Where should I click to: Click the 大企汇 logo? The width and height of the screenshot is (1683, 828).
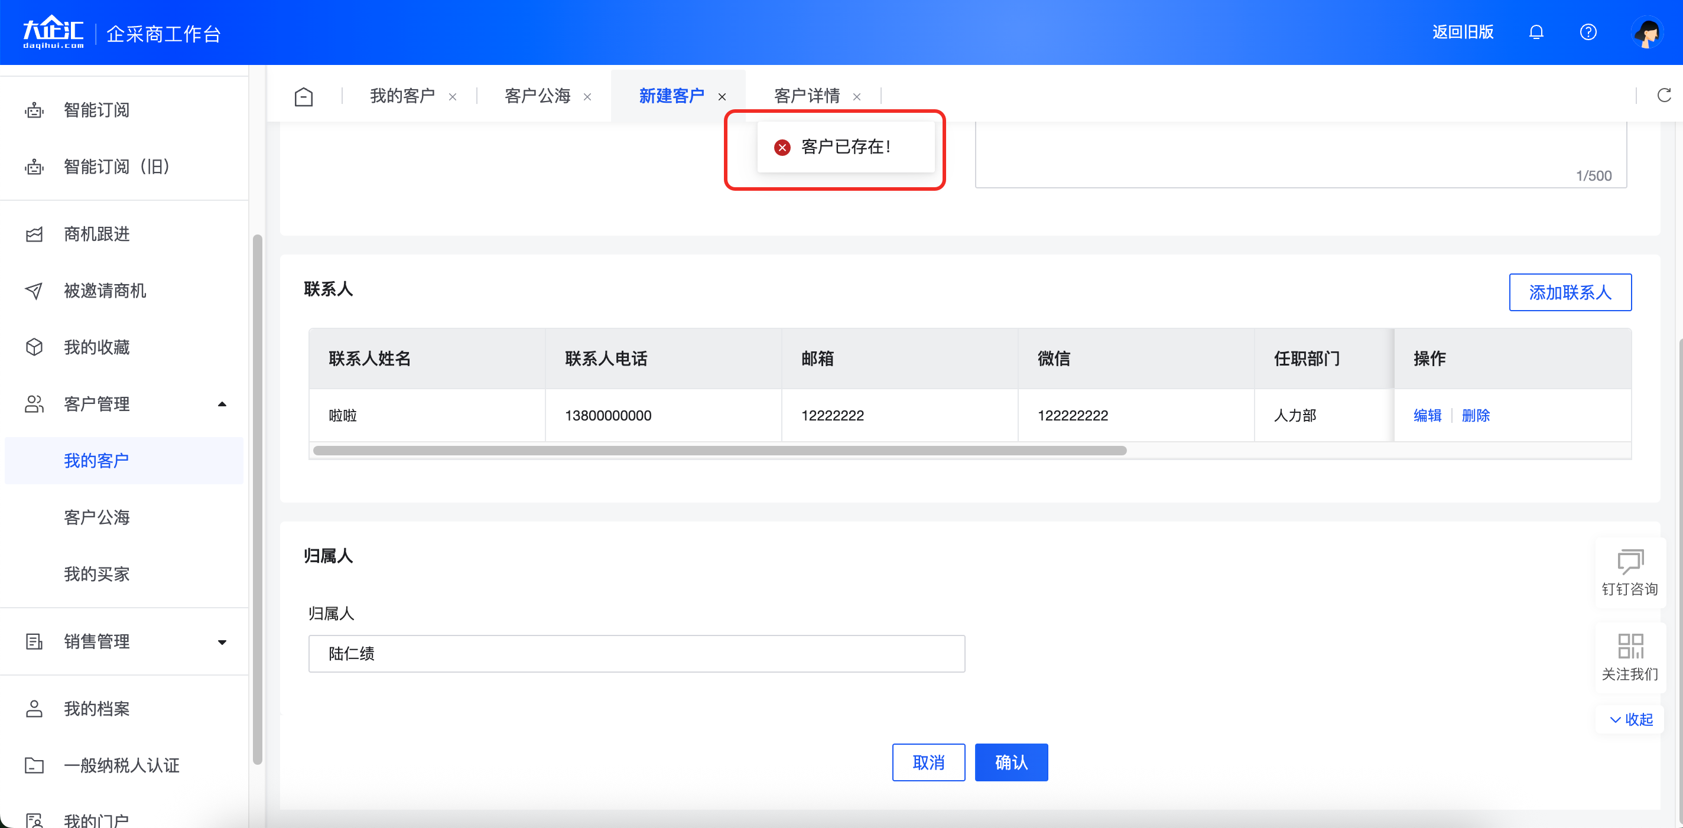click(x=53, y=32)
